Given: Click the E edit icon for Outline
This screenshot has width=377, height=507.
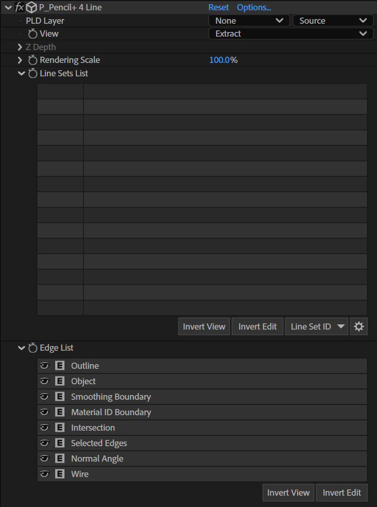Looking at the screenshot, I should click(60, 366).
